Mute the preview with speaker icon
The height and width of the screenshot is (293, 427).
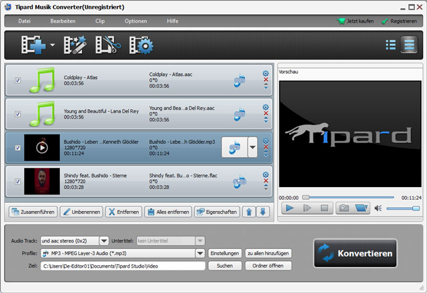(x=378, y=208)
